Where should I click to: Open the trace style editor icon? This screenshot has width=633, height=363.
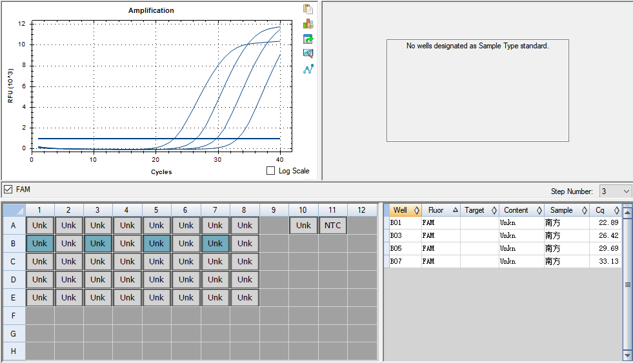(308, 54)
